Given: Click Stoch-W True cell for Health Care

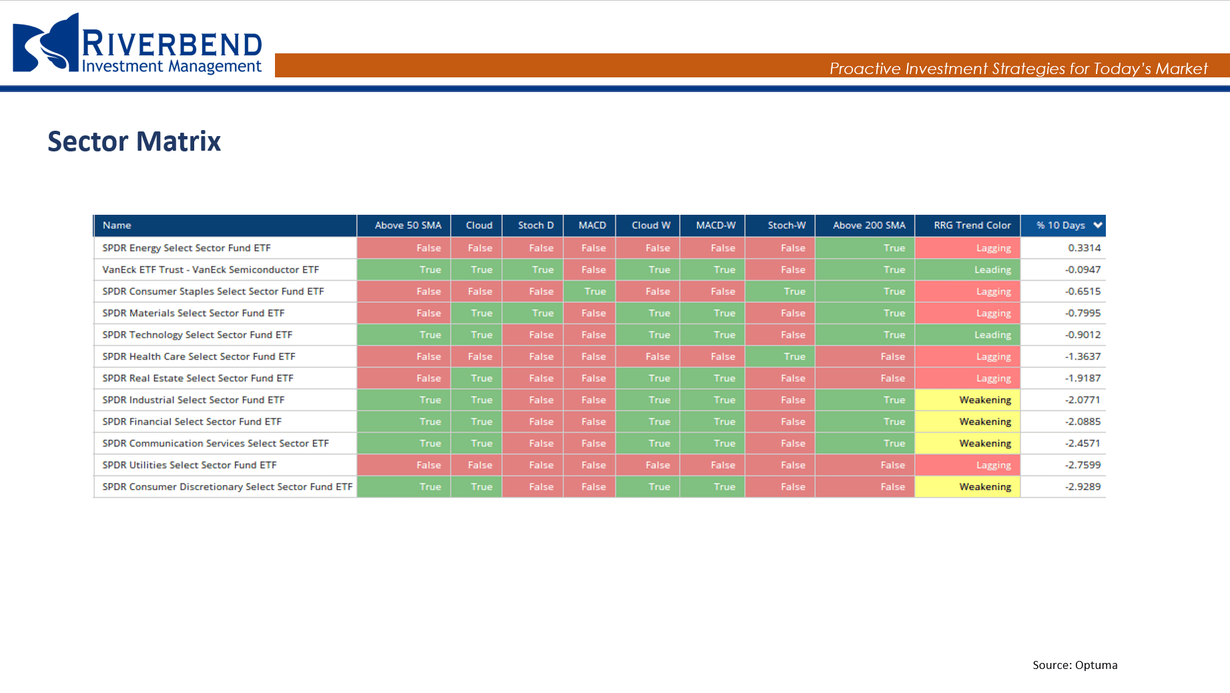Looking at the screenshot, I should (780, 356).
